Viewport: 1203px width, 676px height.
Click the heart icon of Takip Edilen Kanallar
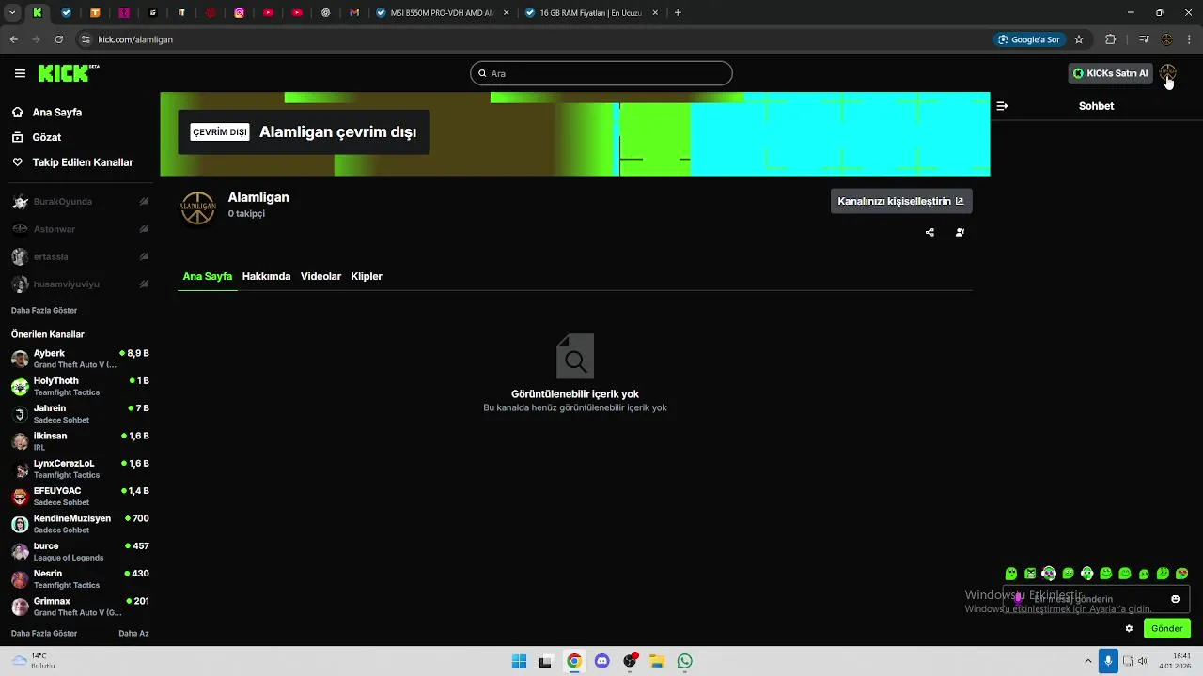(x=17, y=162)
